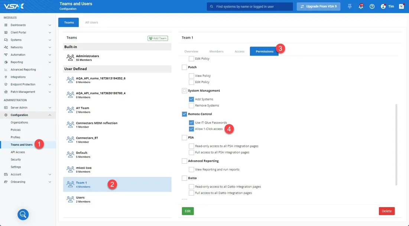Open the Members tab
Image resolution: width=409 pixels, height=226 pixels.
tap(216, 52)
